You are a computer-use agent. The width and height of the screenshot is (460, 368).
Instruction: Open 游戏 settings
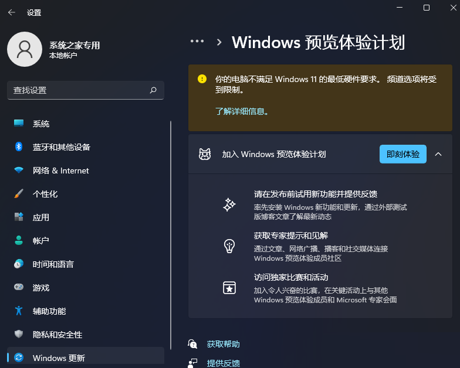coord(86,288)
